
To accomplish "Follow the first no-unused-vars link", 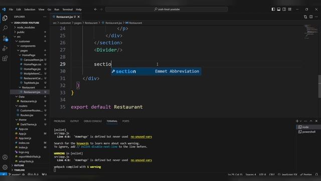I will pos(141,137).
